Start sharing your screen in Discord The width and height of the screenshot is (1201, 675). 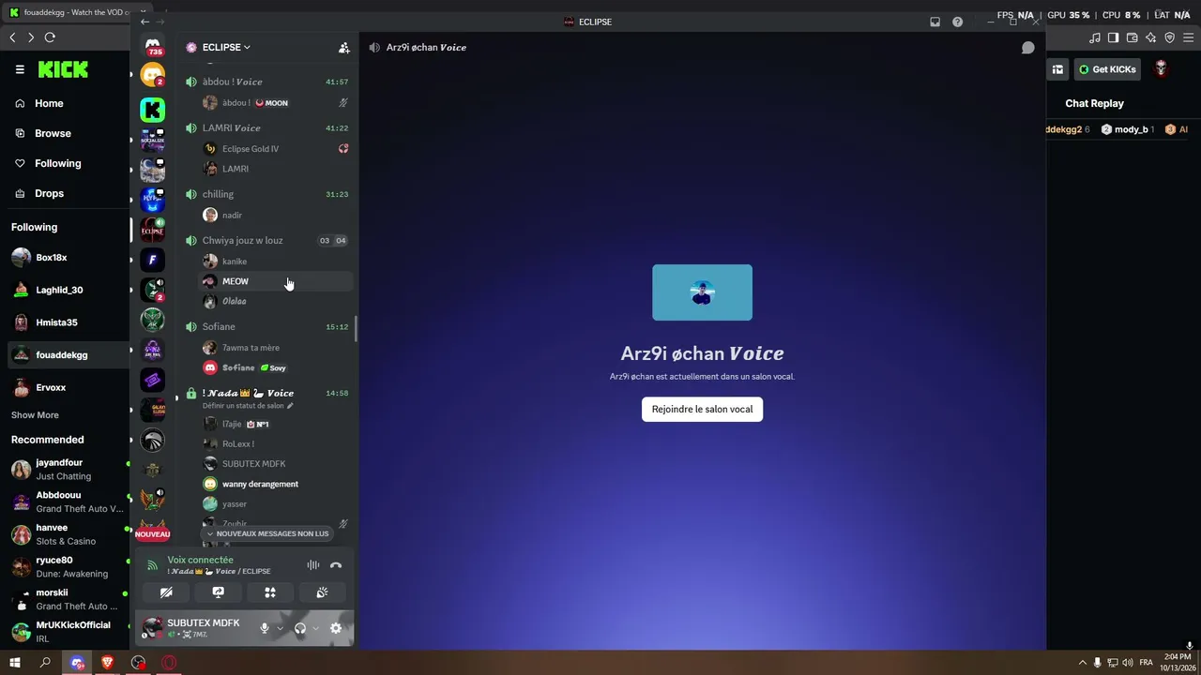[218, 592]
